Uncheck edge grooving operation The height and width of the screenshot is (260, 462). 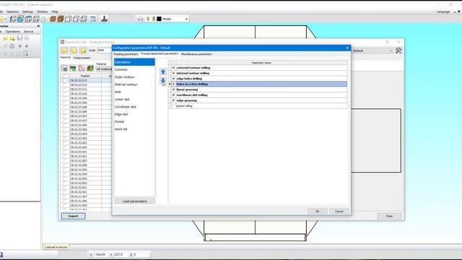[x=173, y=100]
